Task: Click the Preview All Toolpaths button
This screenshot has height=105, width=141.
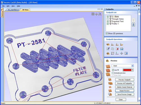Action: pyautogui.click(x=124, y=83)
